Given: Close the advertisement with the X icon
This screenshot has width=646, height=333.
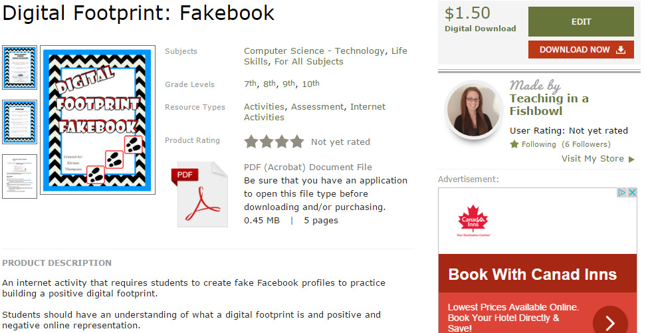Looking at the screenshot, I should tap(632, 193).
